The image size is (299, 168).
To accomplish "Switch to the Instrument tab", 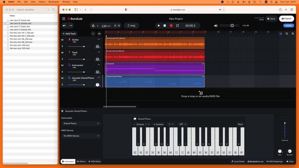I will pyautogui.click(x=68, y=161).
